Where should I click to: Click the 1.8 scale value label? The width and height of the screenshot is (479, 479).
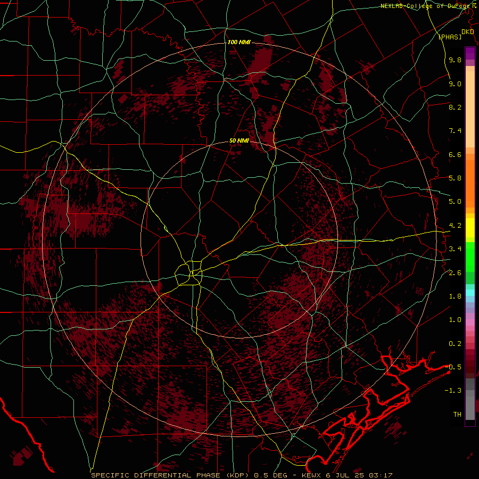[455, 296]
